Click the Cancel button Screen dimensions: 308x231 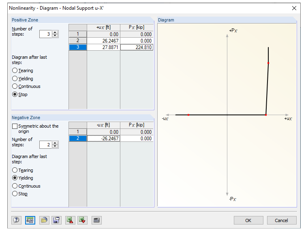(x=282, y=220)
